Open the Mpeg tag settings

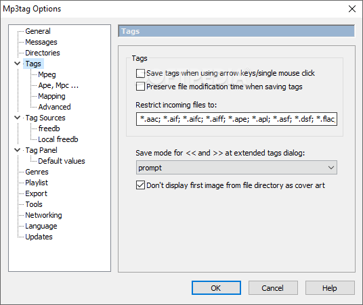[x=47, y=74]
